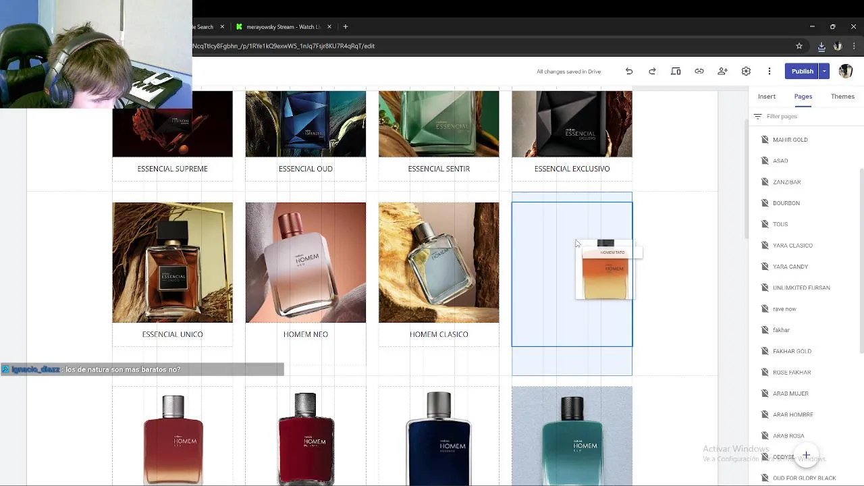
Task: Switch to the Insert tab
Action: (767, 97)
